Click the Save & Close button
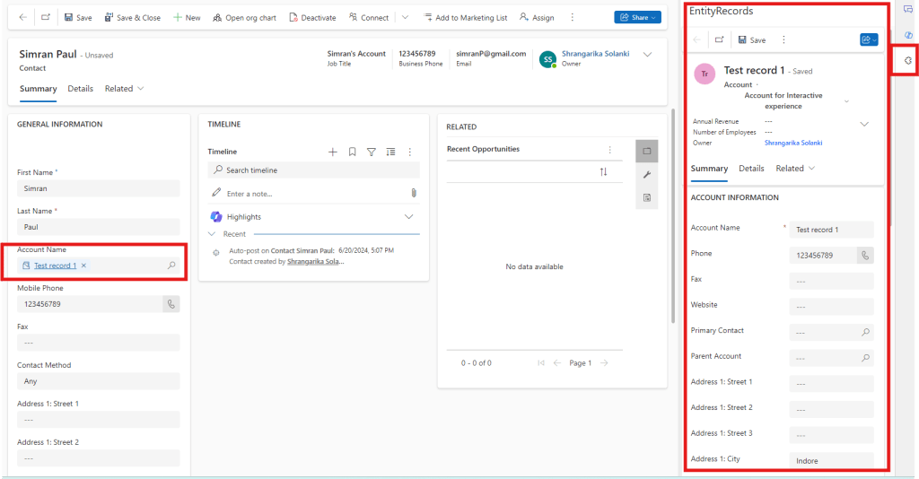Image resolution: width=919 pixels, height=479 pixels. tap(132, 17)
